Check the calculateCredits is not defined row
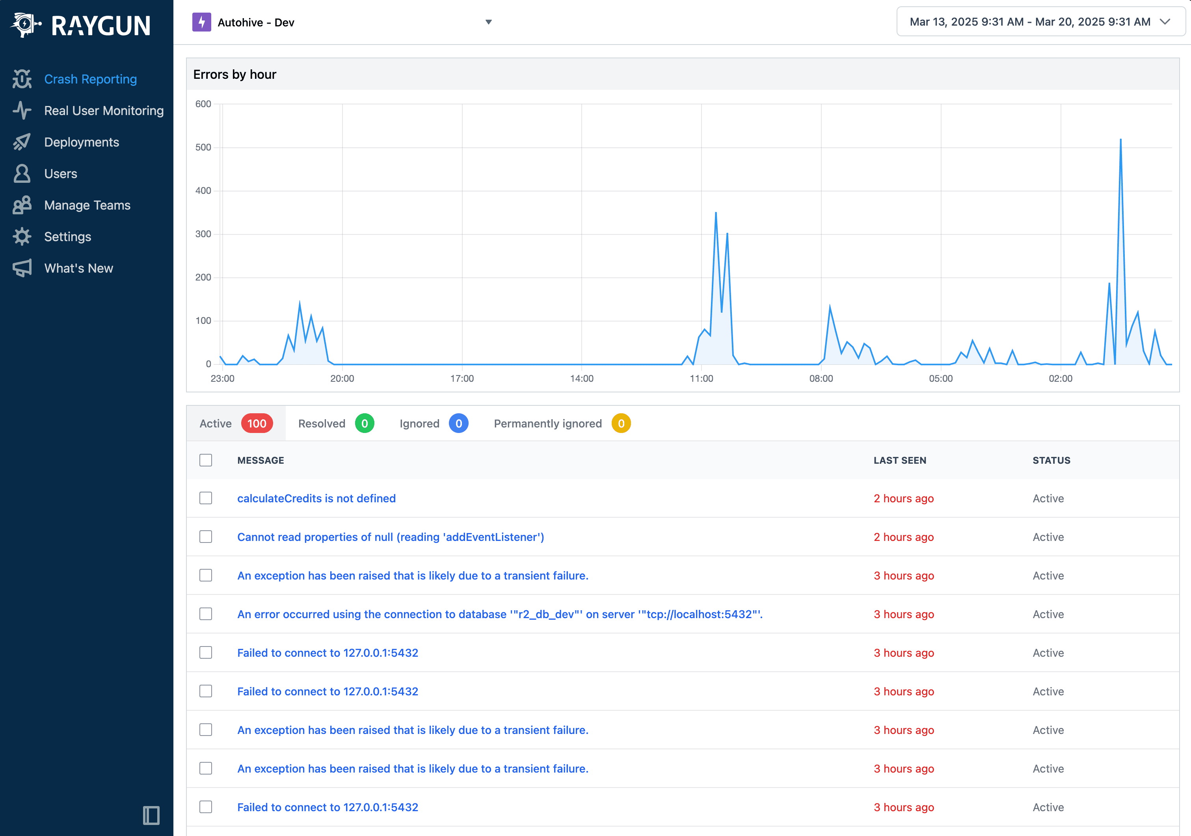This screenshot has width=1191, height=836. (206, 498)
